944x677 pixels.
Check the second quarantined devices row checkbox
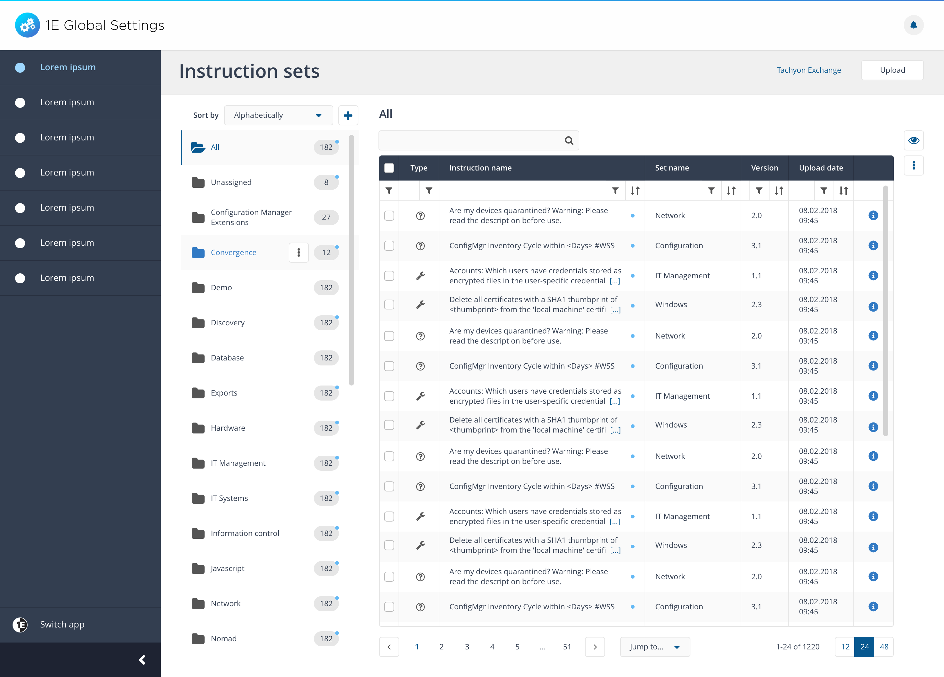(x=389, y=336)
